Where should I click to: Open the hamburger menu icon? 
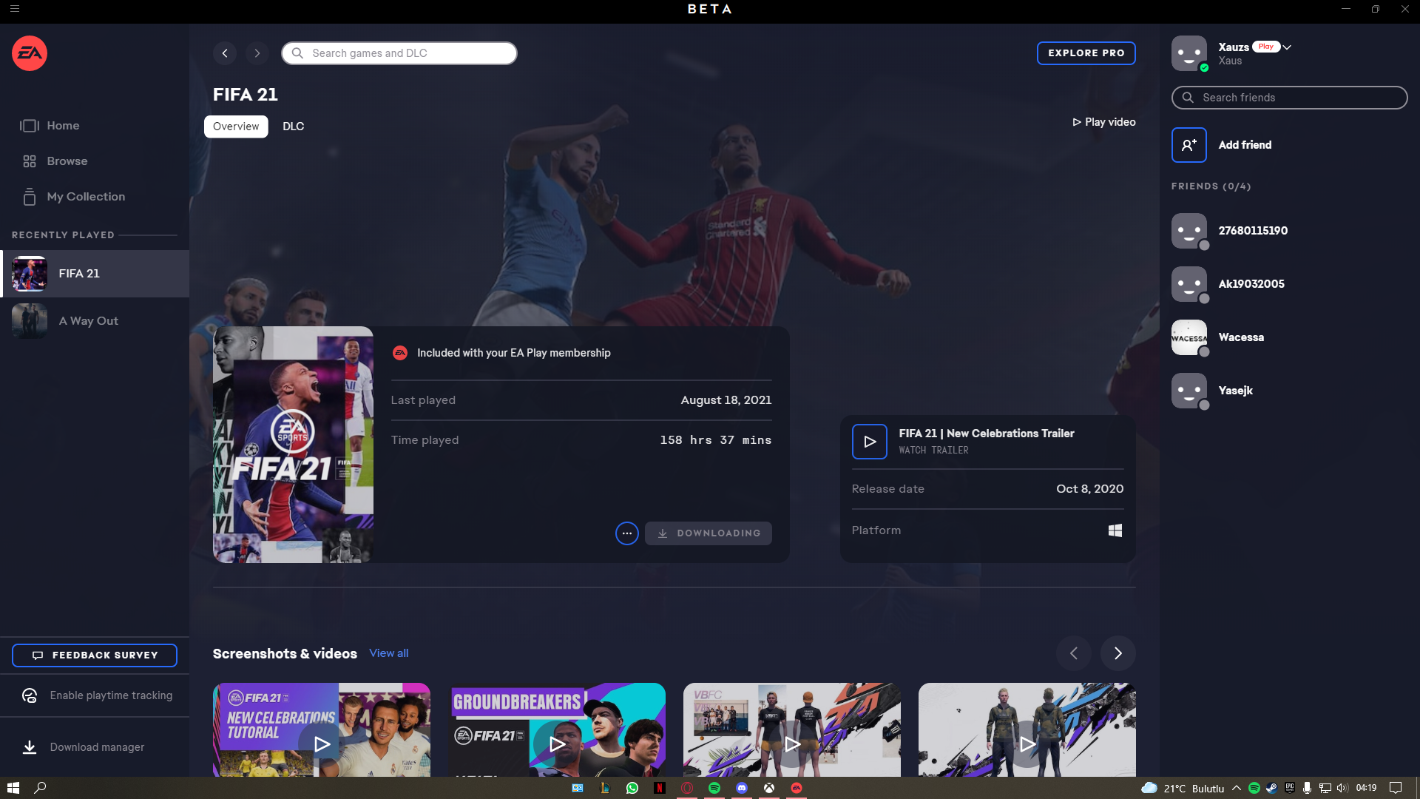15,9
